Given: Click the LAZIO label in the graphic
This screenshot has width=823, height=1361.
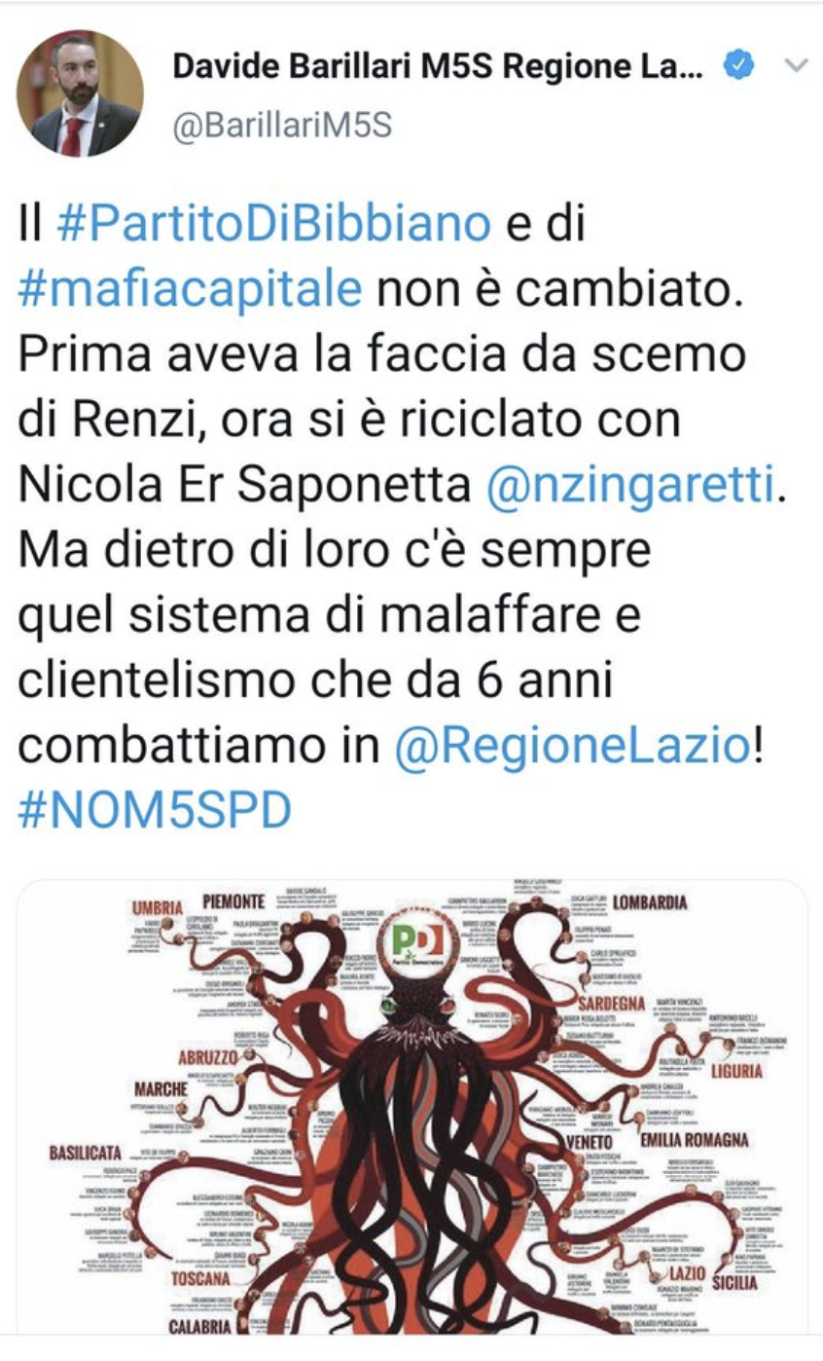Looking at the screenshot, I should (x=688, y=1273).
